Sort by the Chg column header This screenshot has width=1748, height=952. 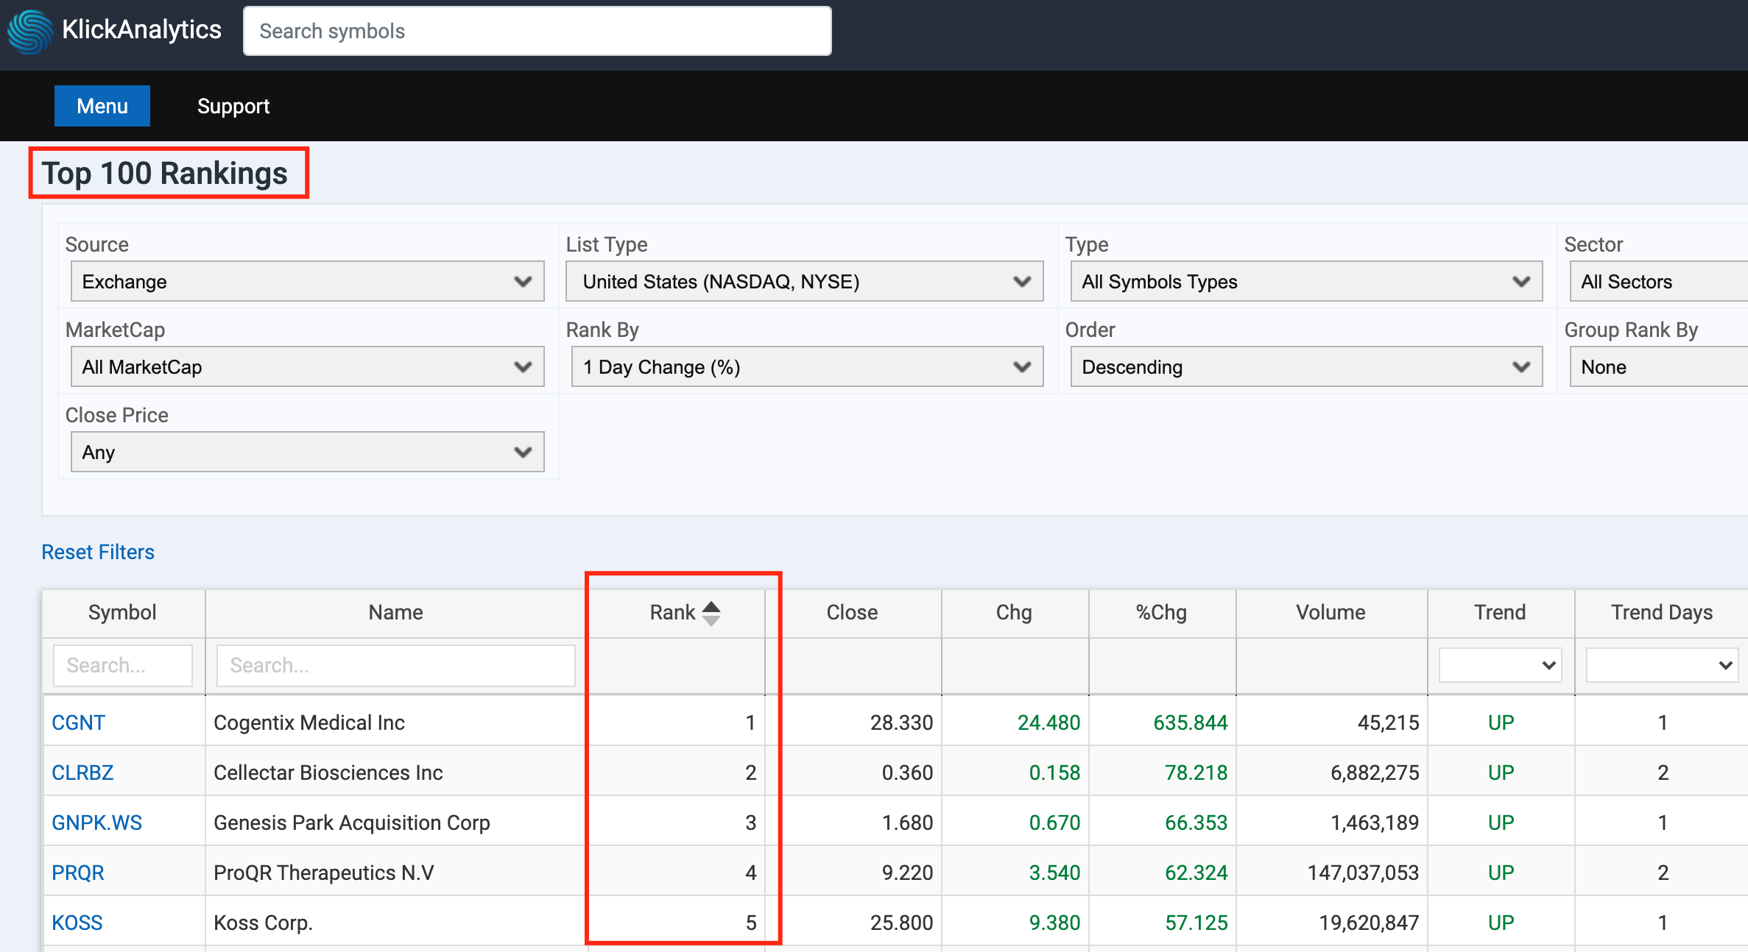1014,612
